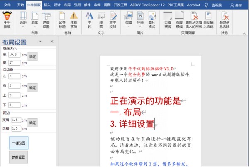
Task: Open the 视图 ribbon tab
Action: 107,5
